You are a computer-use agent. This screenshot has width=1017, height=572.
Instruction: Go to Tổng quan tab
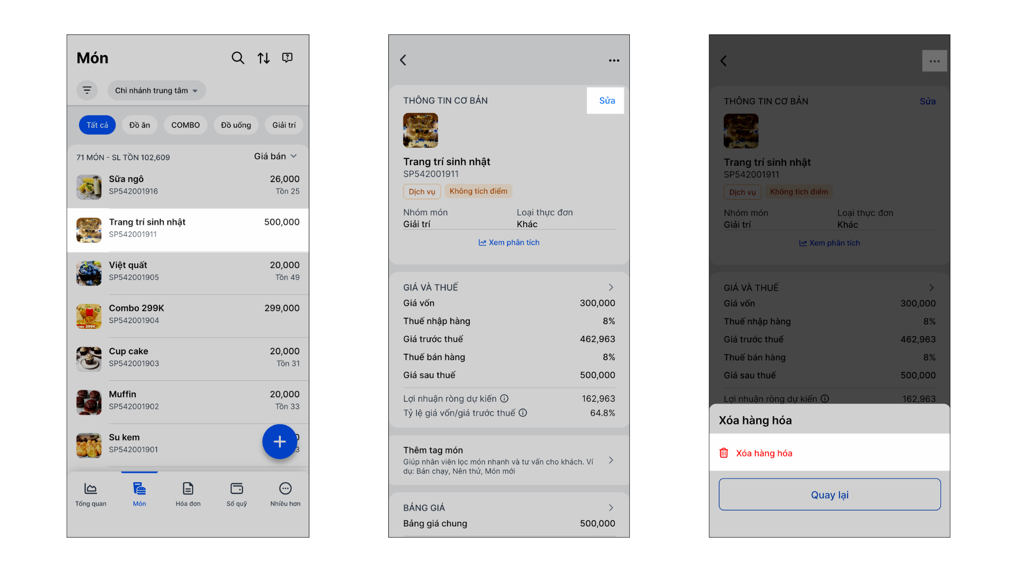click(x=91, y=495)
